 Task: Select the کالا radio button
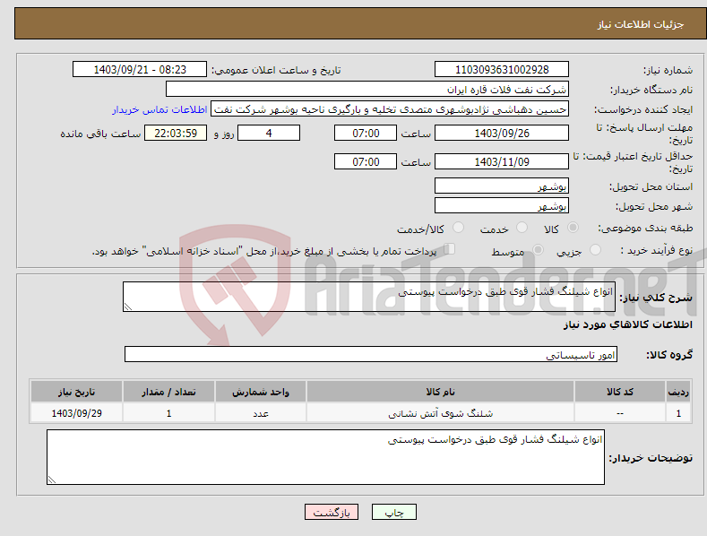point(573,228)
